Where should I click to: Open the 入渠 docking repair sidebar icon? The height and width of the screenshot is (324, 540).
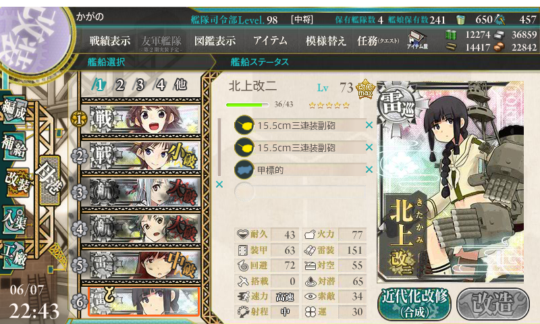pos(13,219)
